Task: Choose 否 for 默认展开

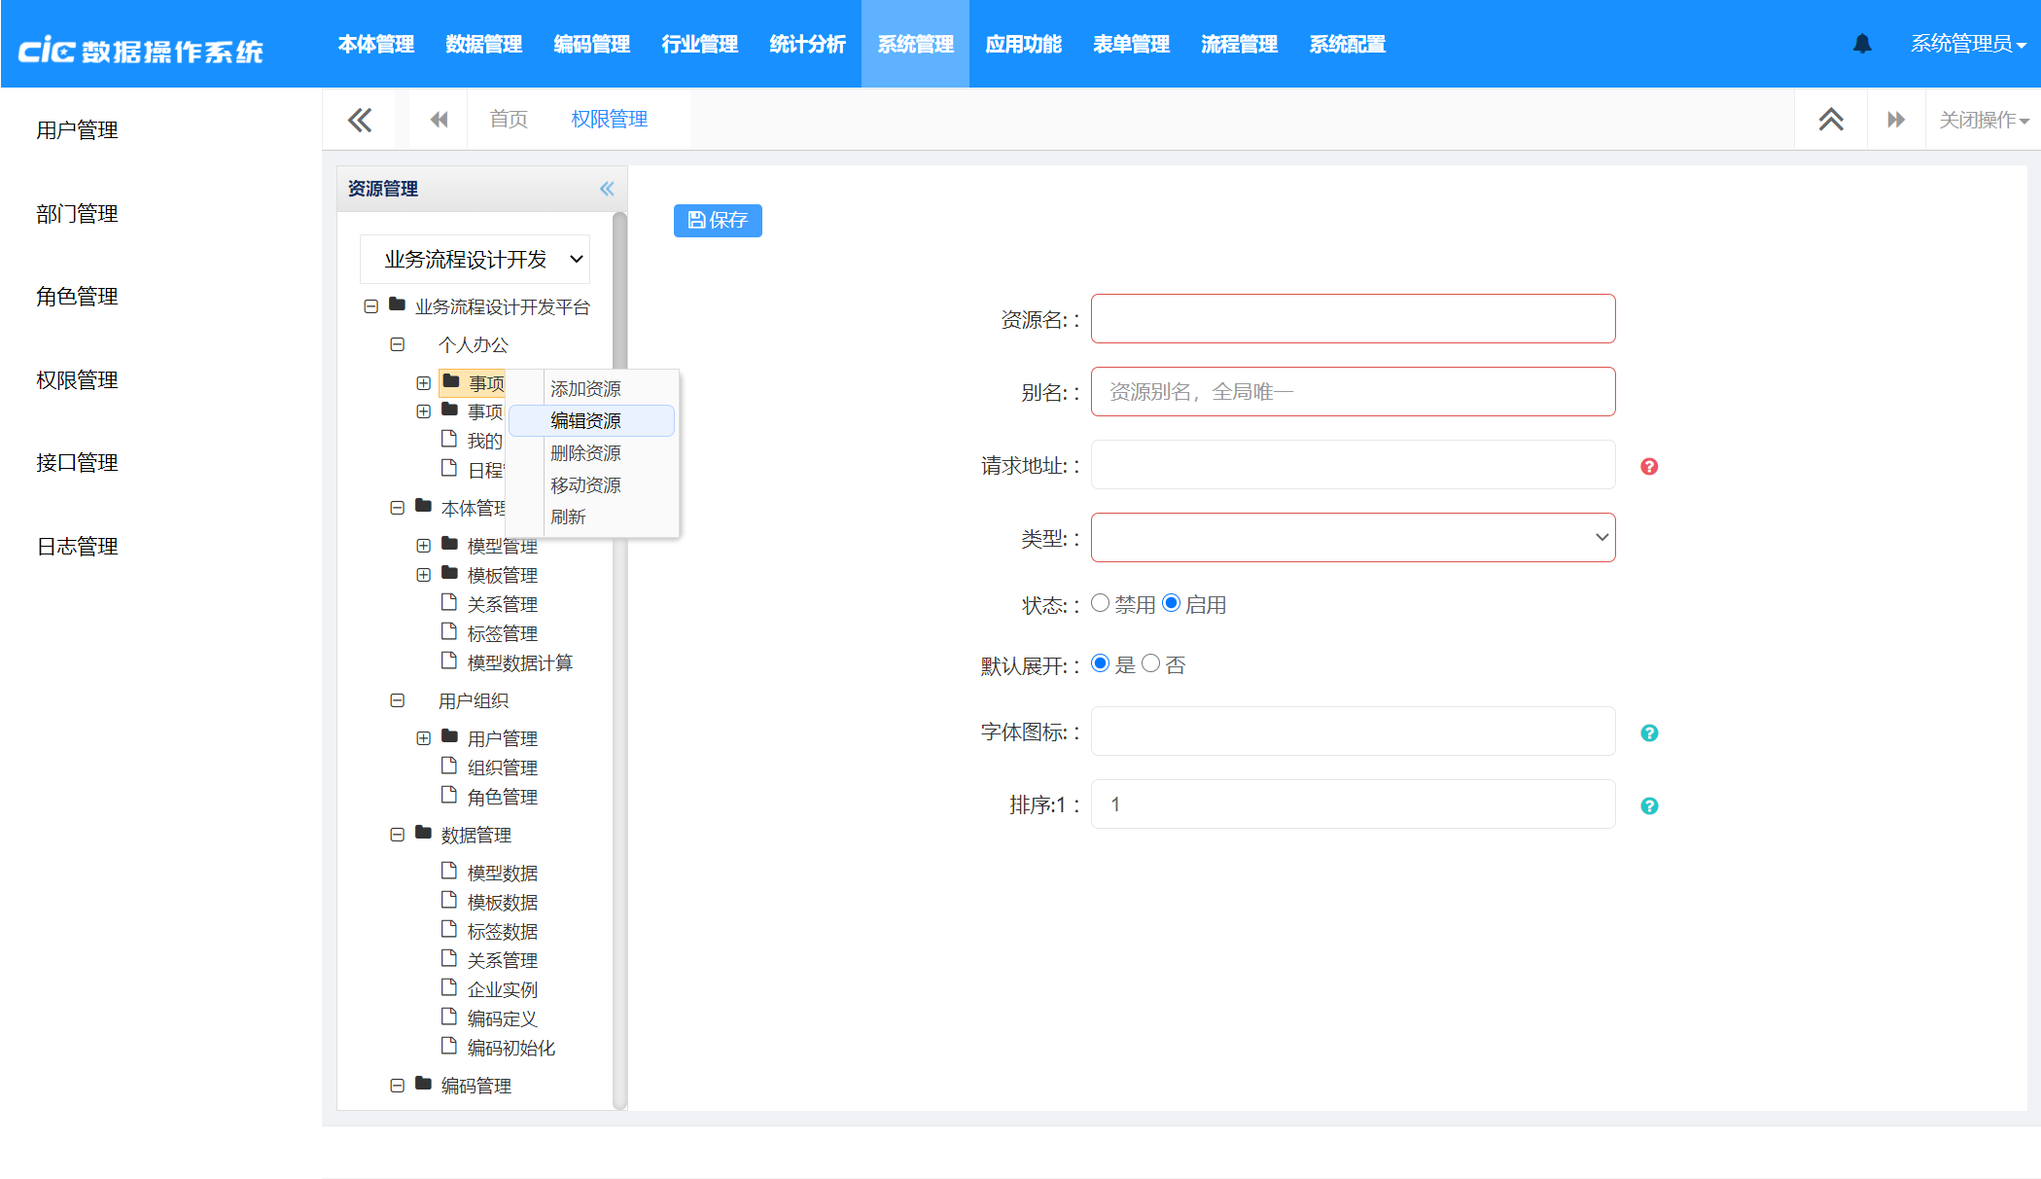Action: pyautogui.click(x=1150, y=663)
